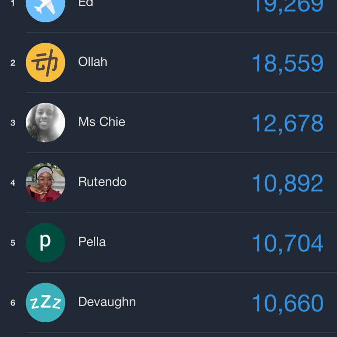Select the name Ms Chie
The width and height of the screenshot is (337, 337).
click(102, 122)
